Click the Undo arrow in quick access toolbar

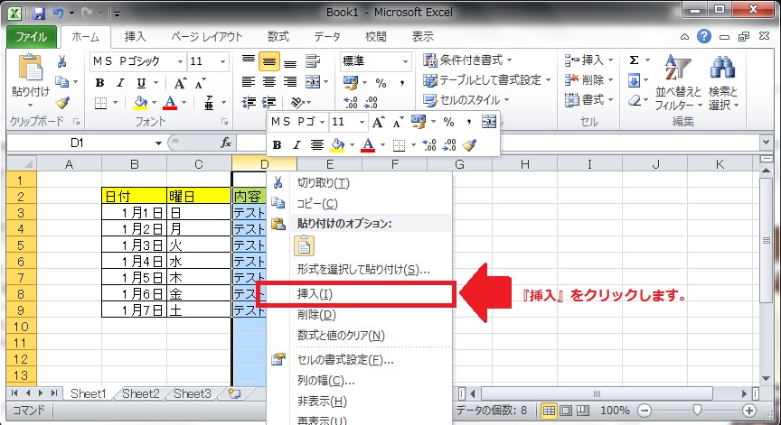(x=59, y=13)
